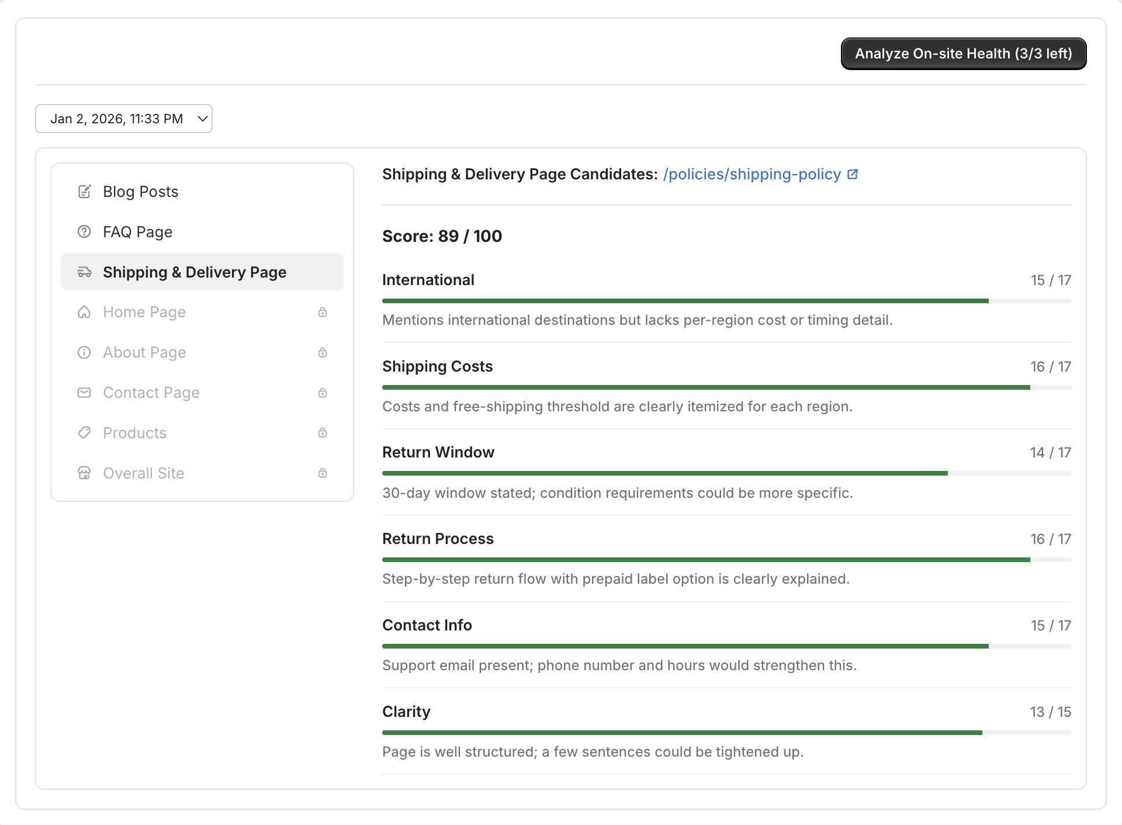The width and height of the screenshot is (1122, 825).
Task: Click the '15 / 17' score for Contact Info
Action: (1051, 626)
